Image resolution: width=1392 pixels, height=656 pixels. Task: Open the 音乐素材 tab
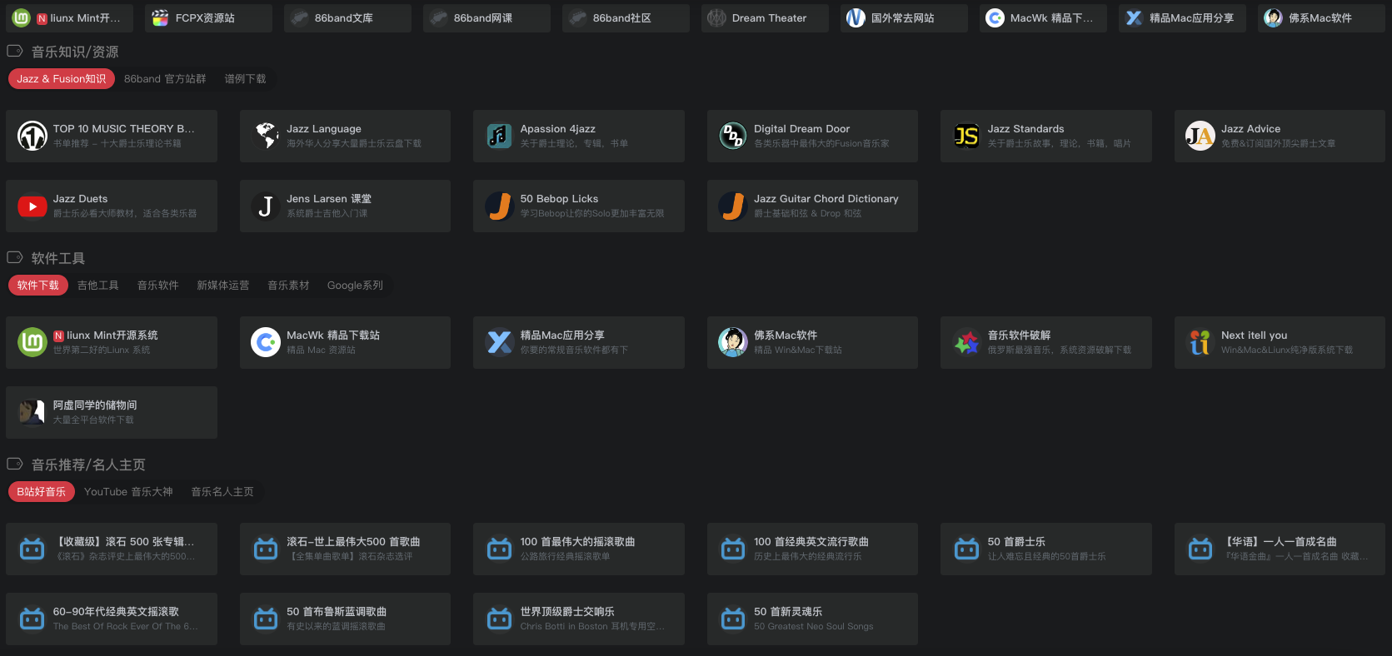point(288,286)
